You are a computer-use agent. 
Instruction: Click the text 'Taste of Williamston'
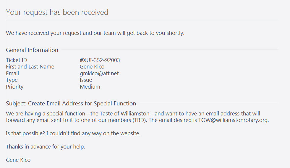[124, 113]
